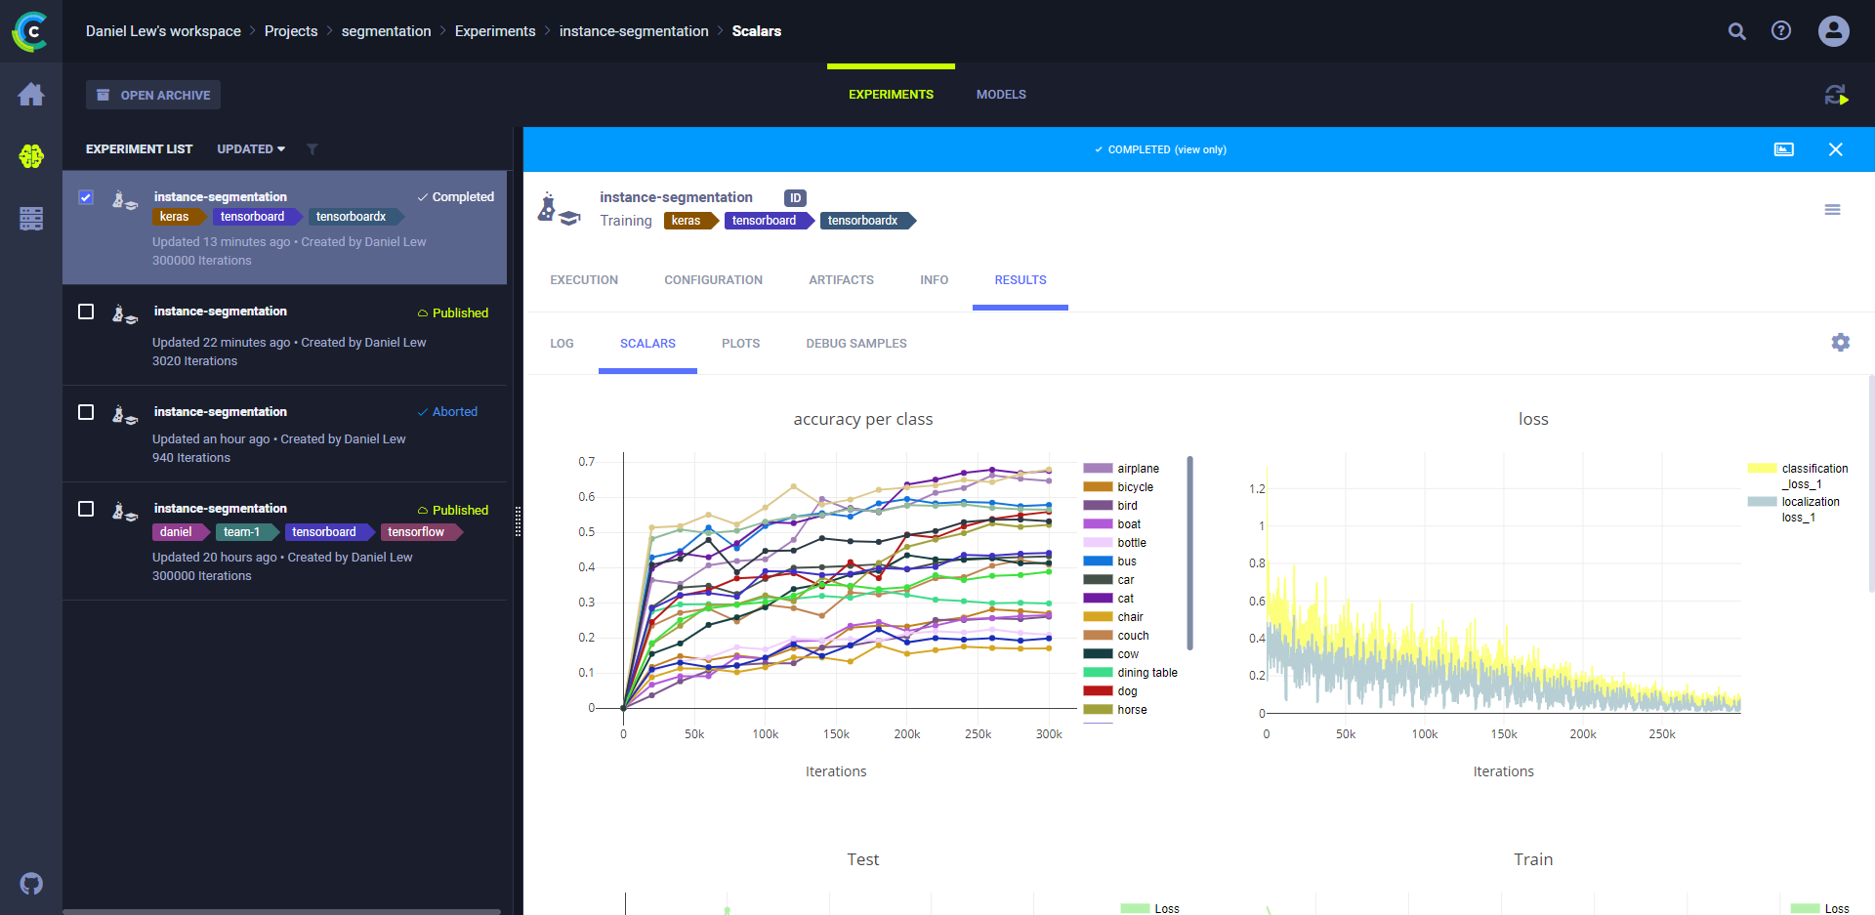Click the home icon in sidebar
The image size is (1875, 915).
[31, 95]
